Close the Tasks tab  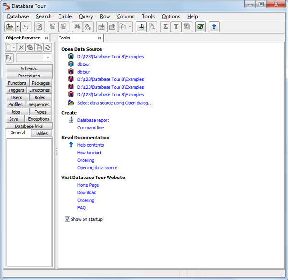pyautogui.click(x=99, y=38)
